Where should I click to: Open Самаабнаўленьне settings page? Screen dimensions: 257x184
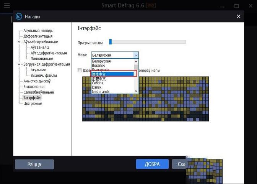tap(39, 92)
